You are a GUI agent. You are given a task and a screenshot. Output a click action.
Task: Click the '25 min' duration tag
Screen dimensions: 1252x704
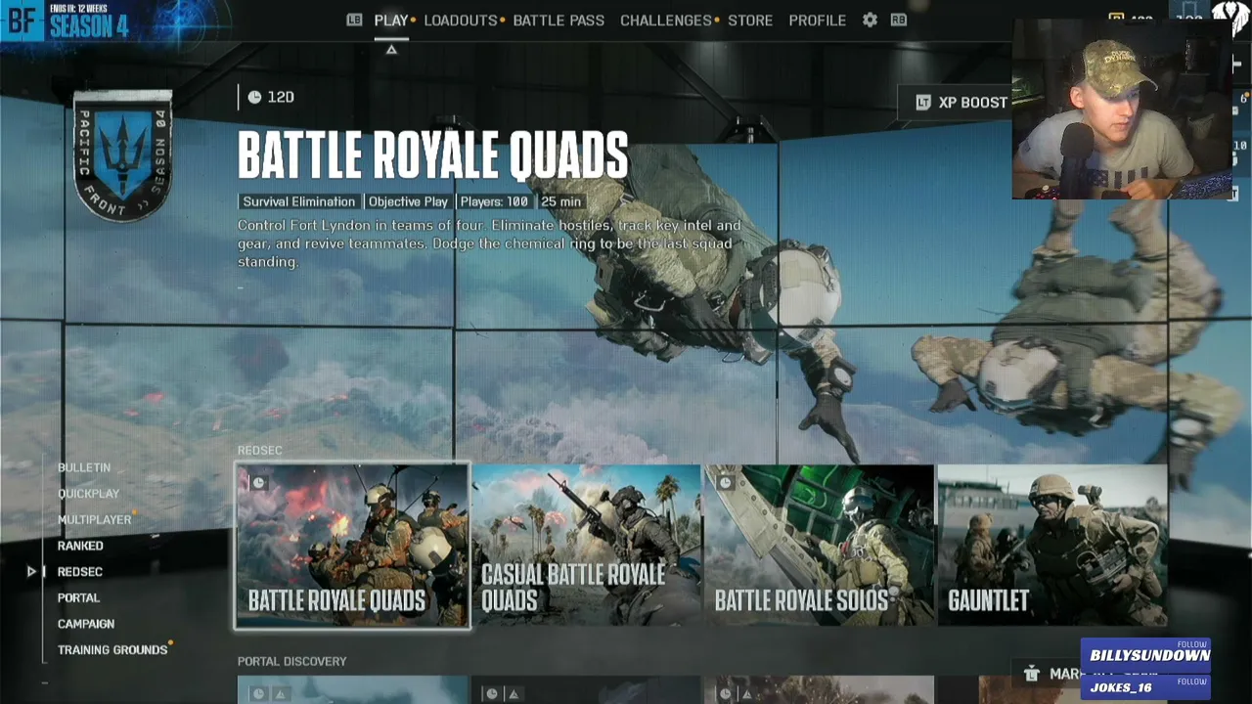click(x=561, y=201)
